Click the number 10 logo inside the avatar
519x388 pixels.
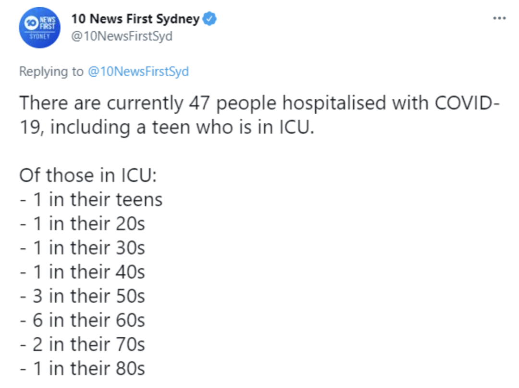click(x=31, y=23)
